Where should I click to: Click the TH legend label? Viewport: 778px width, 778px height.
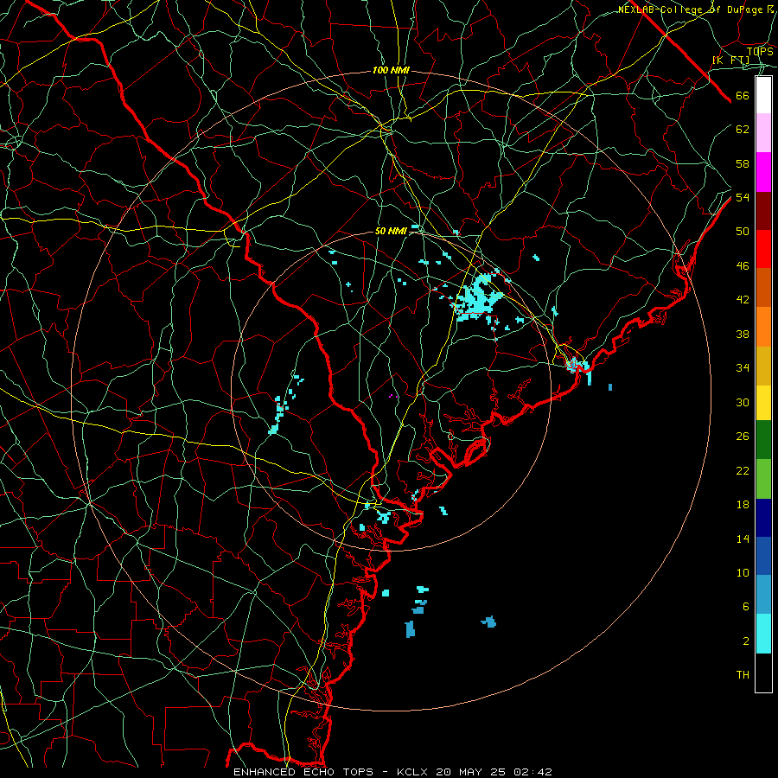[743, 675]
